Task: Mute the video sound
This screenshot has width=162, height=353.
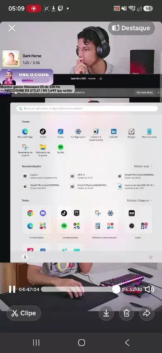Action: coord(150,289)
